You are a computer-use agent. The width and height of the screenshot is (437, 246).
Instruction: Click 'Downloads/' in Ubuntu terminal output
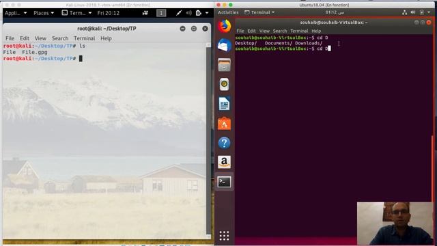tap(309, 43)
